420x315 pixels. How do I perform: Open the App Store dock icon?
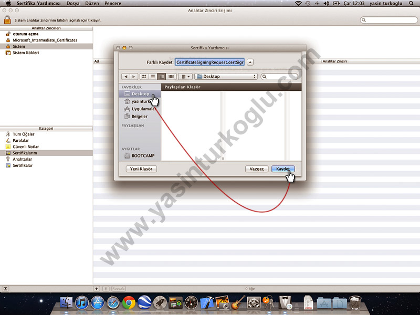(x=97, y=303)
